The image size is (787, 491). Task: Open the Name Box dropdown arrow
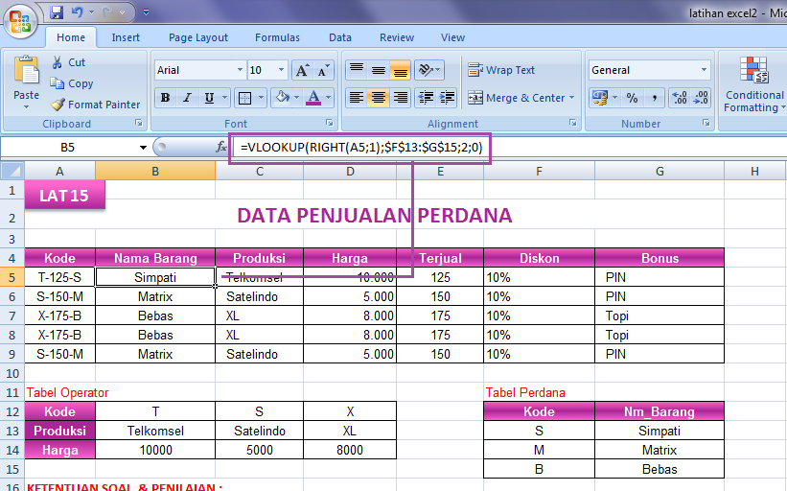[143, 147]
